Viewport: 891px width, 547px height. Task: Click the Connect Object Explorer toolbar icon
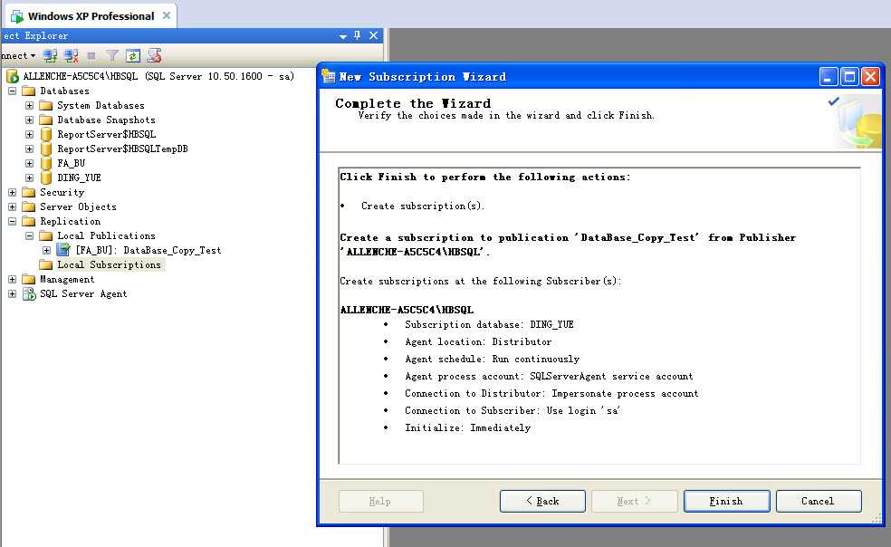[x=50, y=56]
